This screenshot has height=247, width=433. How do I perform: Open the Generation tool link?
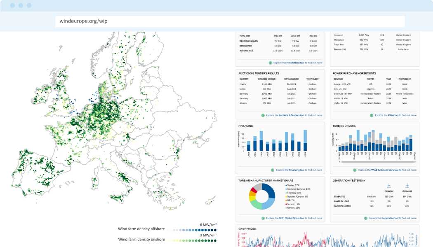389,218
